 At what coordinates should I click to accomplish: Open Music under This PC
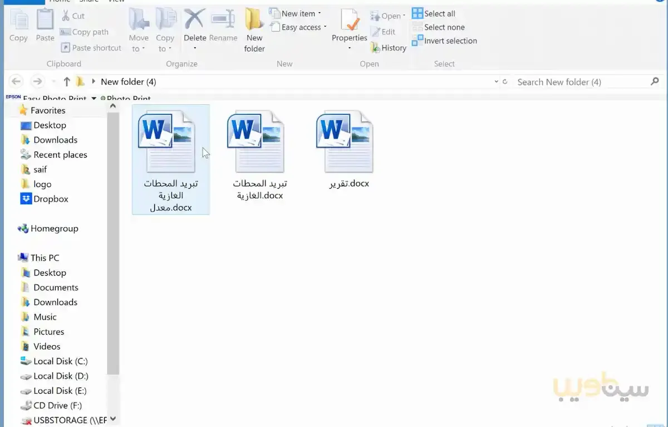coord(38,317)
